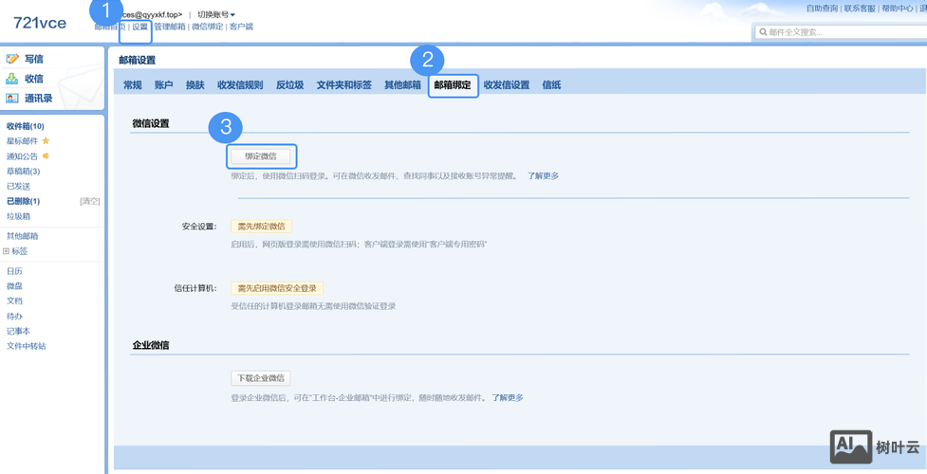927x474 pixels.
Task: Click the 通讯录 contact card icon
Action: (12, 98)
